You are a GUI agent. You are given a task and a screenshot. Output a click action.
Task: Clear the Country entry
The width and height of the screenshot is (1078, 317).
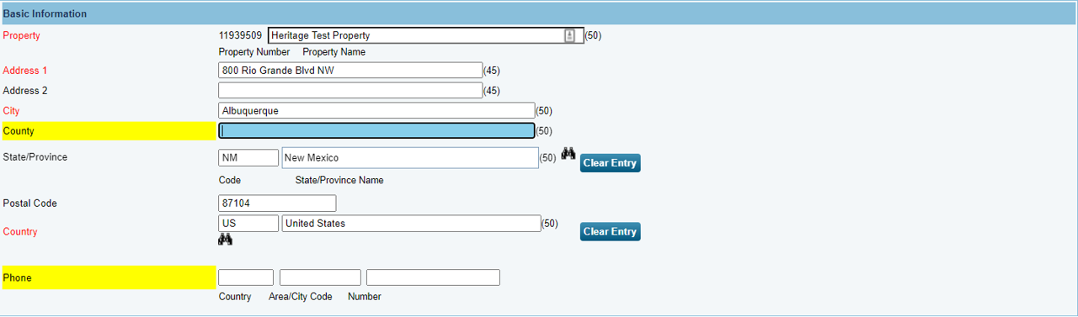(610, 231)
